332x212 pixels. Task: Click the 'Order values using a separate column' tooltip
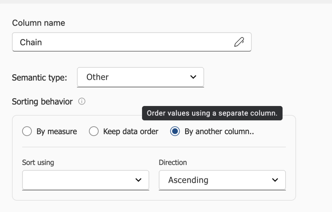coord(212,113)
